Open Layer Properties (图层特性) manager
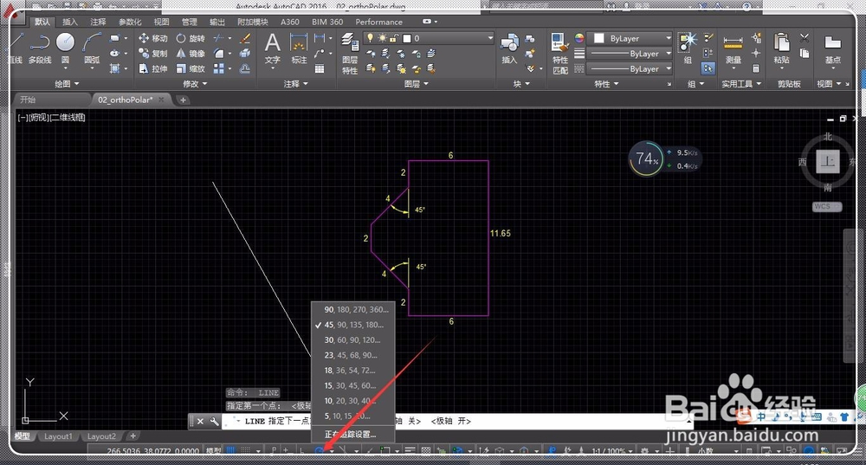The height and width of the screenshot is (465, 866). pyautogui.click(x=350, y=53)
